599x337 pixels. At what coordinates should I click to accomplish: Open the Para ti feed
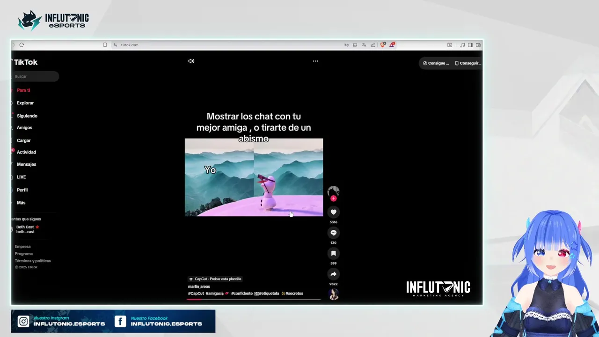click(x=23, y=90)
